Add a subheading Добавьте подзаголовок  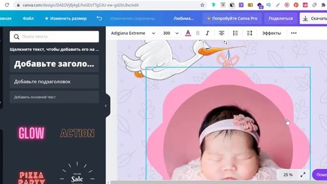pyautogui.click(x=54, y=82)
